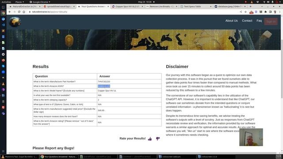Click the tent's Model Name question cell
The image size is (283, 159).
(x=65, y=91)
